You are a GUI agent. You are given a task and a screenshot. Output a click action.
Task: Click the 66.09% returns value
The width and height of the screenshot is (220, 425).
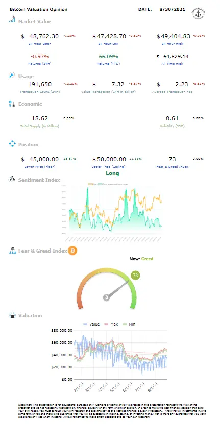point(109,56)
